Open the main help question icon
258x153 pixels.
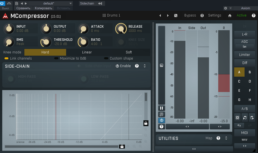(254, 15)
